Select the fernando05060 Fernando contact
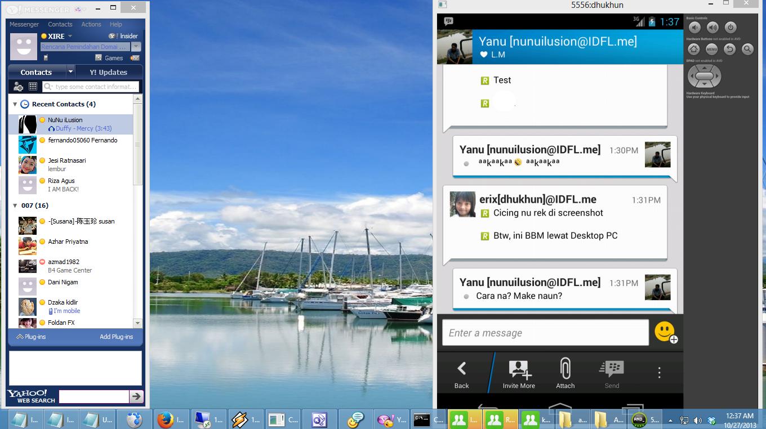 (x=71, y=145)
